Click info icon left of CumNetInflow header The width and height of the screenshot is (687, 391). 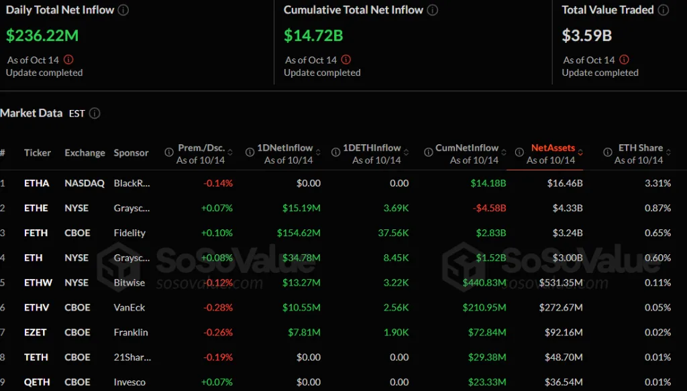coord(426,153)
